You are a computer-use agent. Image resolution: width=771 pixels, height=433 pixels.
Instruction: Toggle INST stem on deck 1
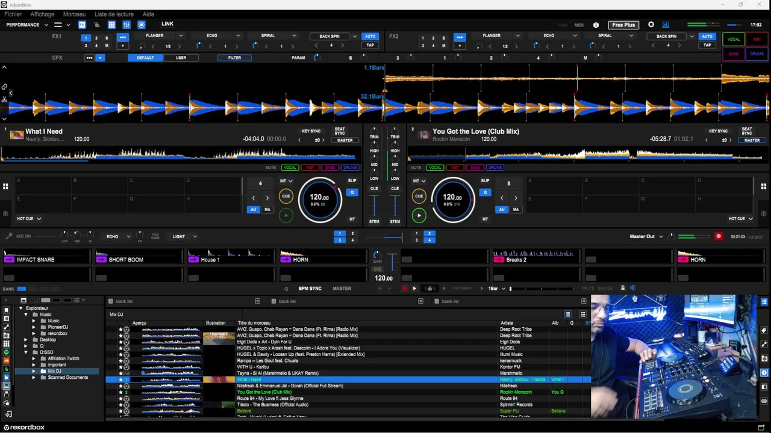(310, 168)
